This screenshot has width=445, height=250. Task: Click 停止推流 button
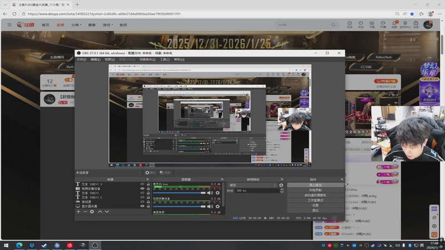tap(315, 185)
